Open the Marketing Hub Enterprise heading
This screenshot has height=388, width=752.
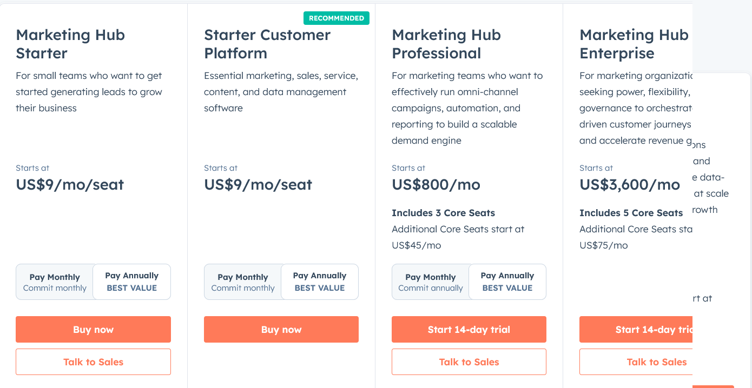click(x=634, y=44)
